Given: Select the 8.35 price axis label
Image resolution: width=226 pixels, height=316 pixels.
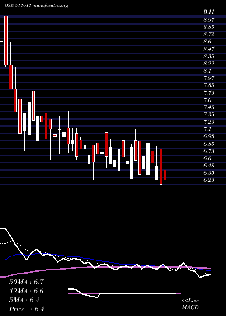Looking at the screenshot, I should (x=209, y=56).
